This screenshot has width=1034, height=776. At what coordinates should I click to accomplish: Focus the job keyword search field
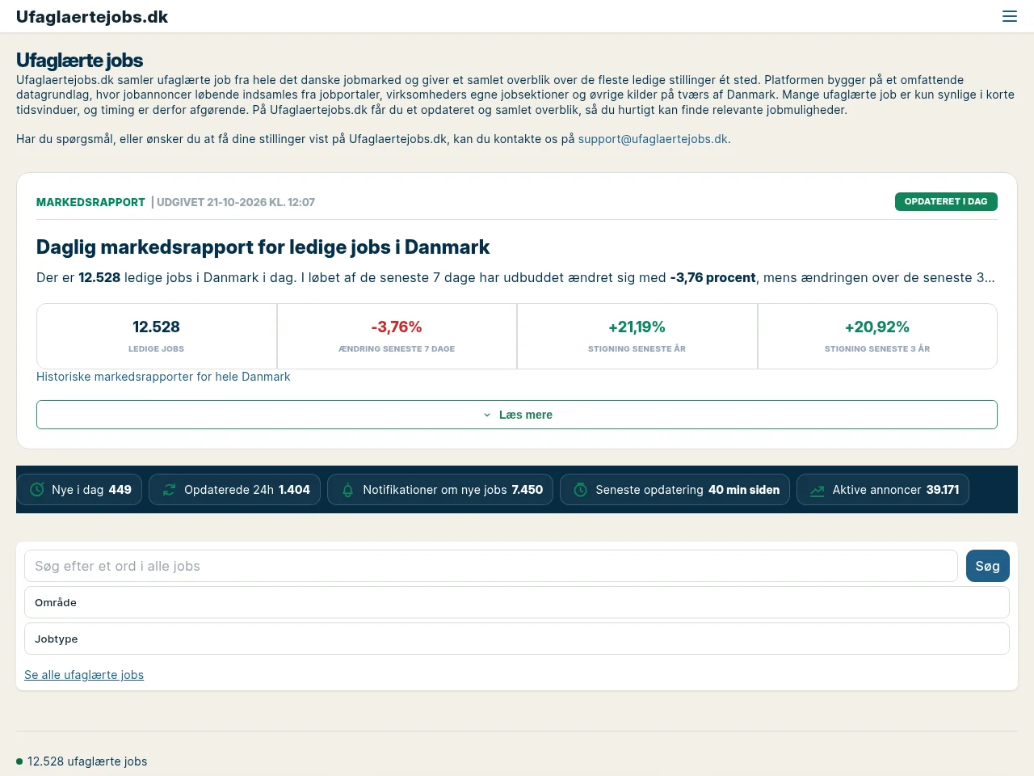coord(491,566)
